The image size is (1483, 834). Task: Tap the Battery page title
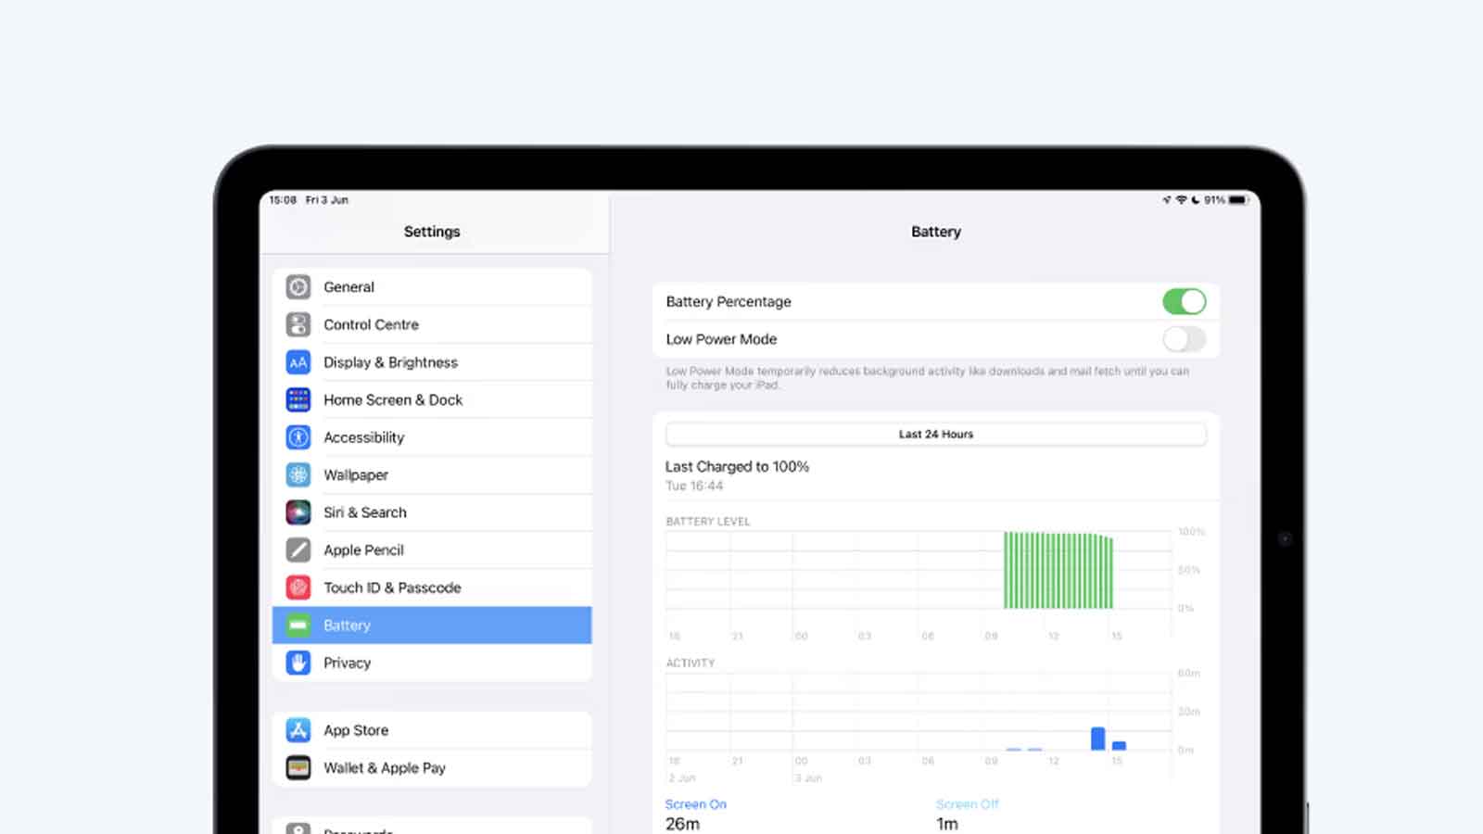936,232
